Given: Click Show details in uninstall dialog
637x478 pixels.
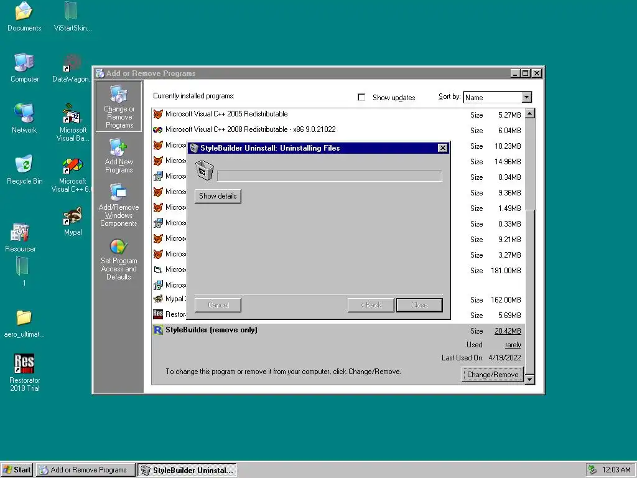Looking at the screenshot, I should tap(218, 196).
